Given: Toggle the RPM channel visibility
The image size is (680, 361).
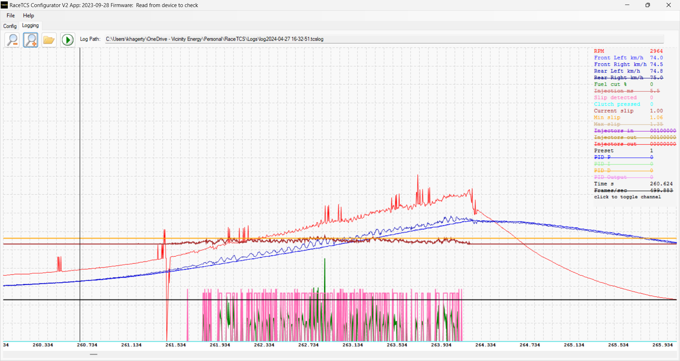Looking at the screenshot, I should (x=628, y=51).
